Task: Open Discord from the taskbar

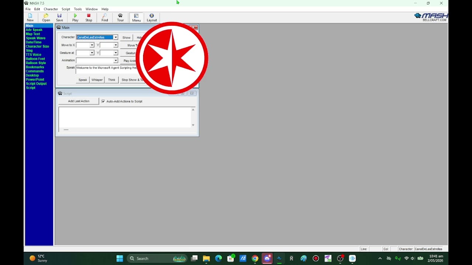Action: pyautogui.click(x=267, y=258)
